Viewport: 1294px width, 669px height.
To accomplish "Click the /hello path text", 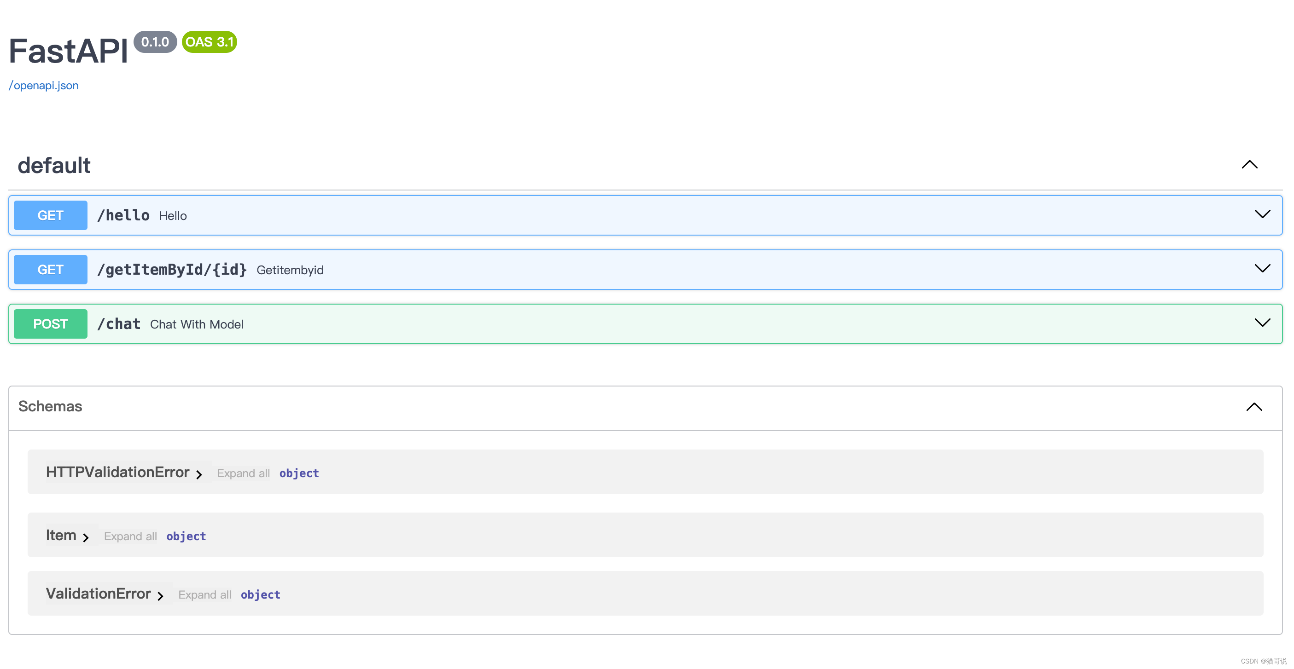I will coord(123,215).
